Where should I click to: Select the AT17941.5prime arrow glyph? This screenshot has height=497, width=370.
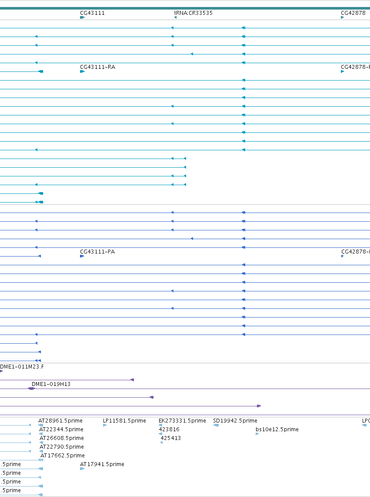click(x=82, y=469)
